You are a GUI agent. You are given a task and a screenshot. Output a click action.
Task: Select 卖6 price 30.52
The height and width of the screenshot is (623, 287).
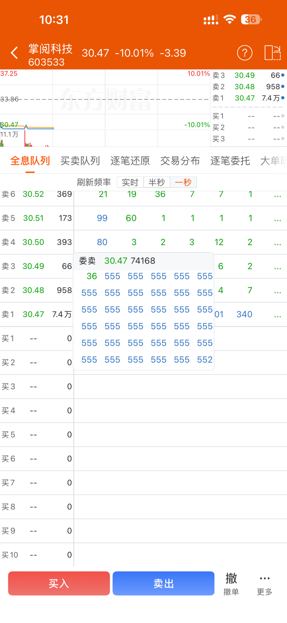click(x=33, y=194)
